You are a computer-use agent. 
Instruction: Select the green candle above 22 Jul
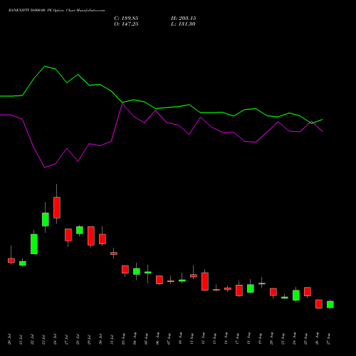tap(34, 244)
